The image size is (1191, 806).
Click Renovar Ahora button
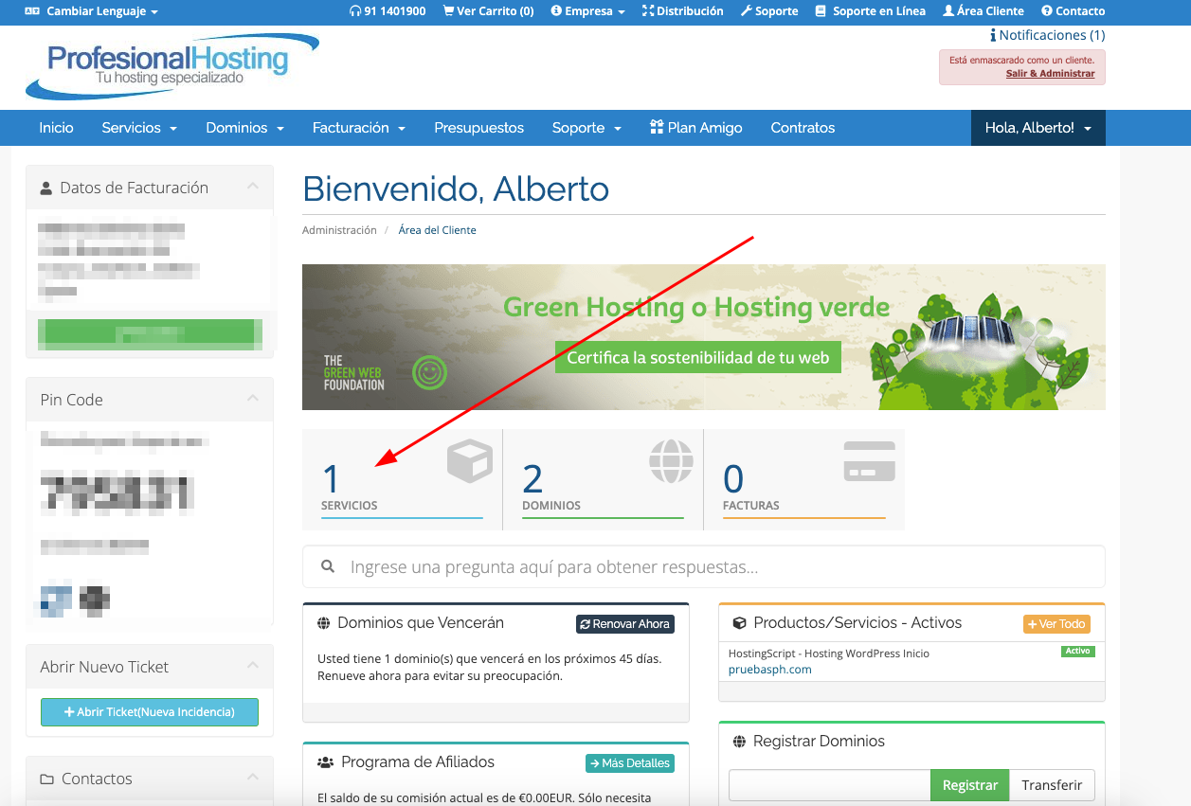pyautogui.click(x=624, y=624)
